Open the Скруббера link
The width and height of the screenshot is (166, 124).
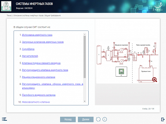(x=28, y=49)
